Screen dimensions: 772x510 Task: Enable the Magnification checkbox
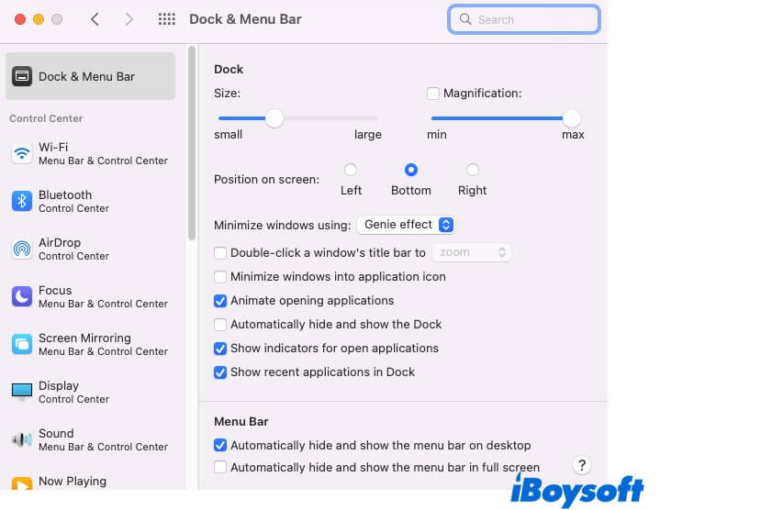point(432,93)
